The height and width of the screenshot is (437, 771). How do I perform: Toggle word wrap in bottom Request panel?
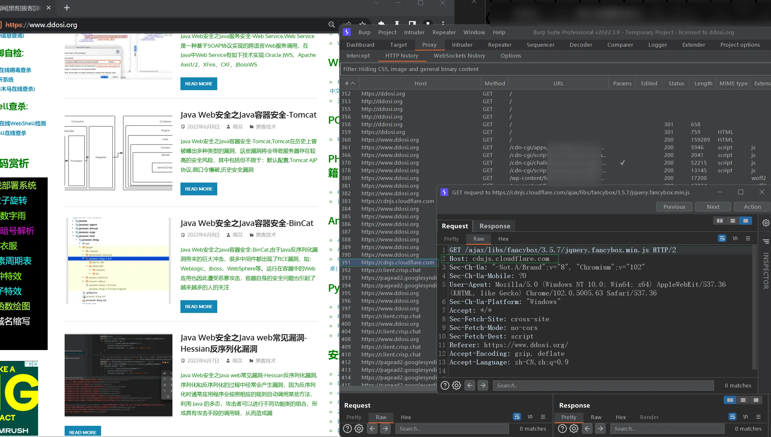517,417
